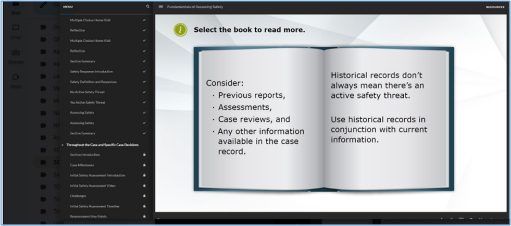Click the 'Historical records don't always mean' paragraph

click(x=377, y=85)
